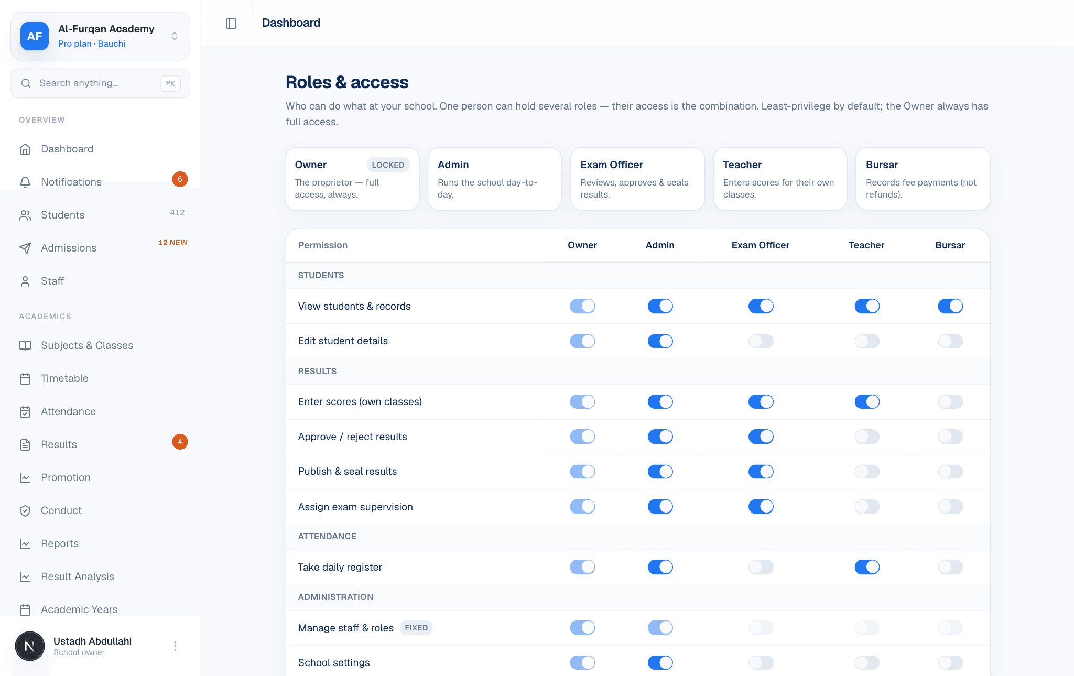
Task: Click the Publish & seal results label
Action: (348, 472)
